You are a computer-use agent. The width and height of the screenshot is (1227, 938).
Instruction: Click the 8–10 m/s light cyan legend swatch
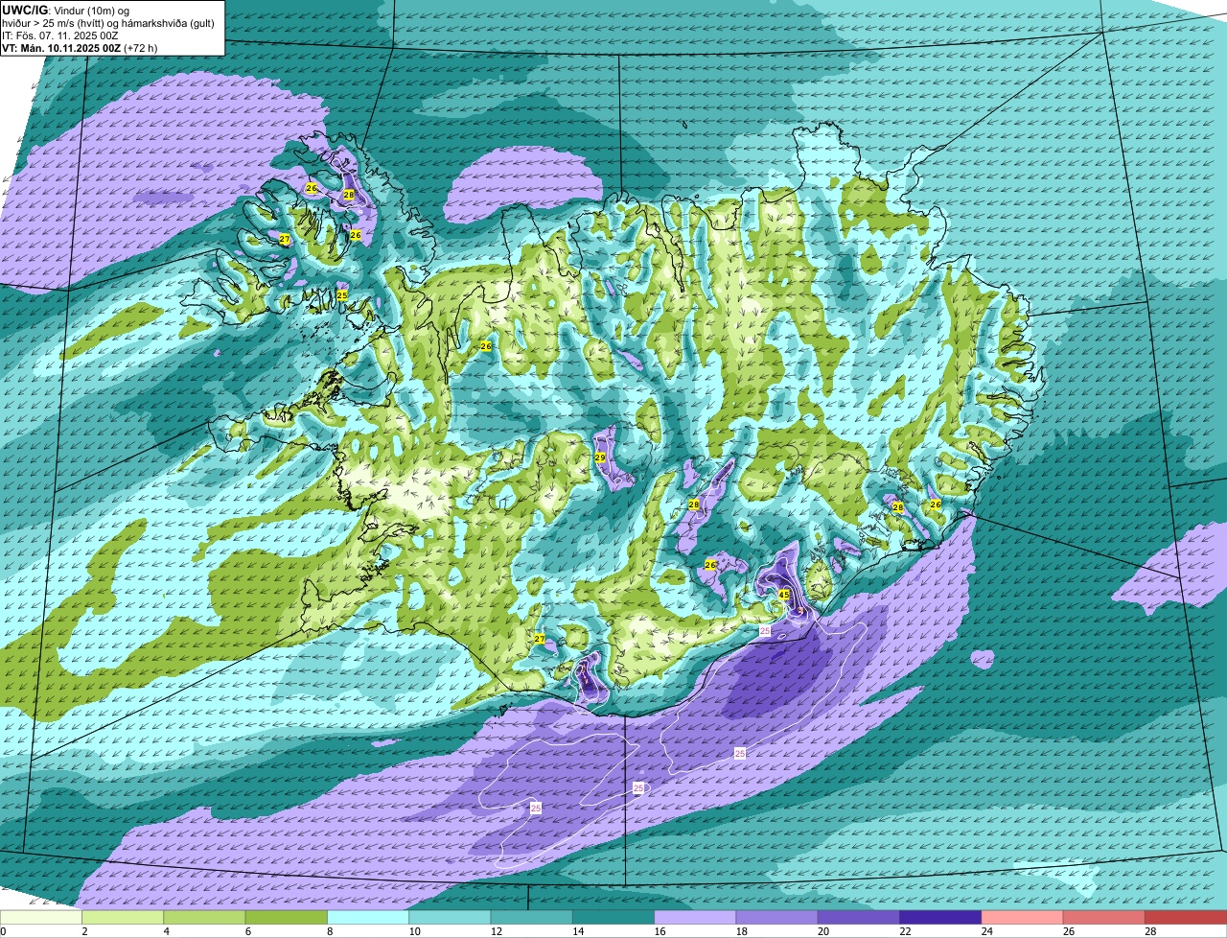click(x=368, y=917)
